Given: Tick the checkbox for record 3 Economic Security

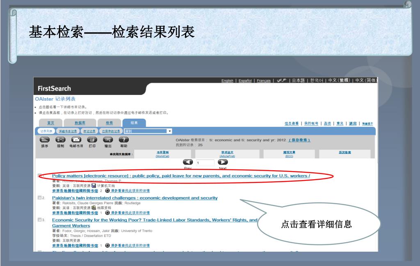Looking at the screenshot, I should 40,220.
